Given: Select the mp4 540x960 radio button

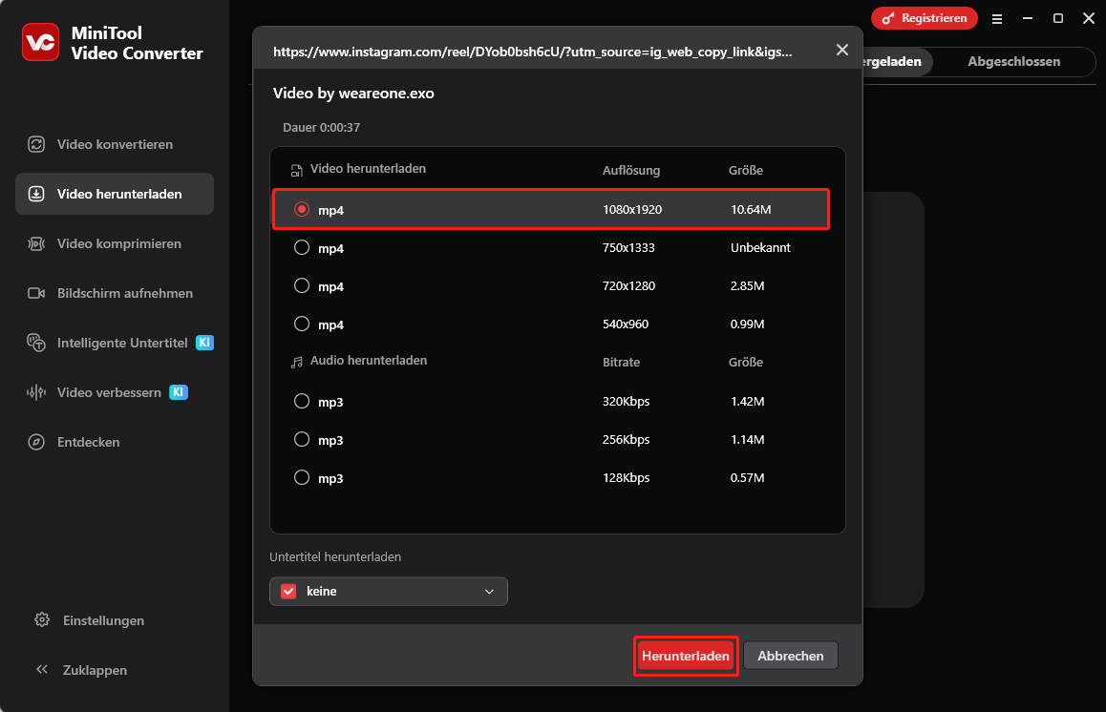Looking at the screenshot, I should coord(302,324).
